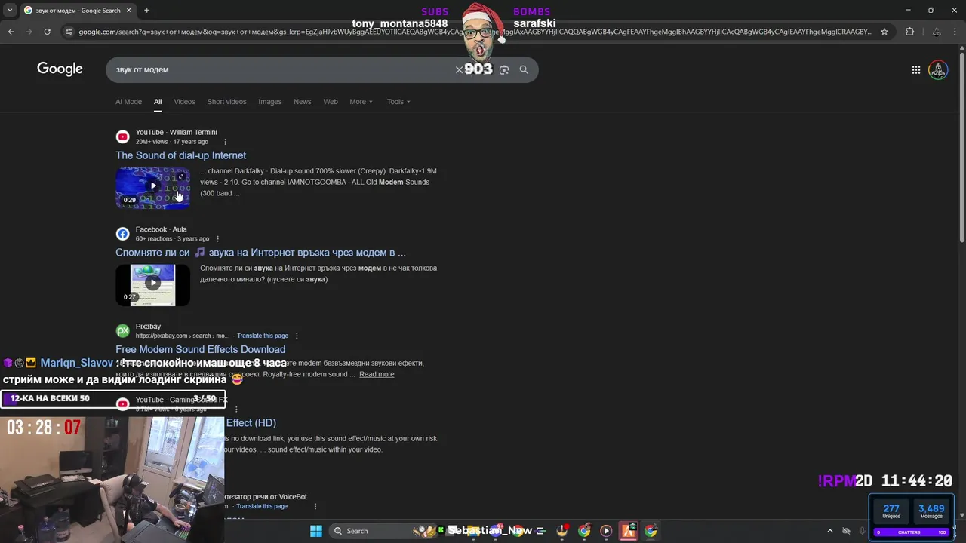Image resolution: width=966 pixels, height=543 pixels.
Task: Click the page vertical scrollbar
Action: [961, 147]
